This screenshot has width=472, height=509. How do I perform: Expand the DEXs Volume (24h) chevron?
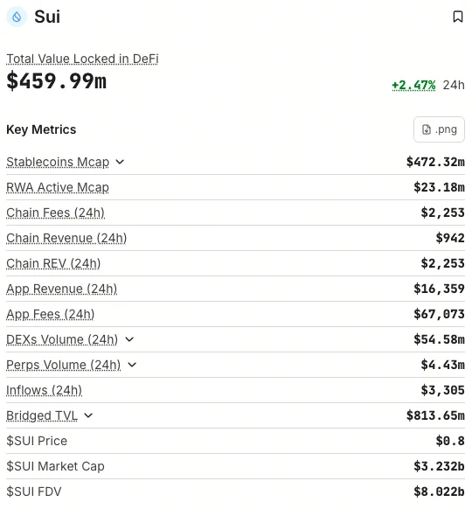coord(129,339)
